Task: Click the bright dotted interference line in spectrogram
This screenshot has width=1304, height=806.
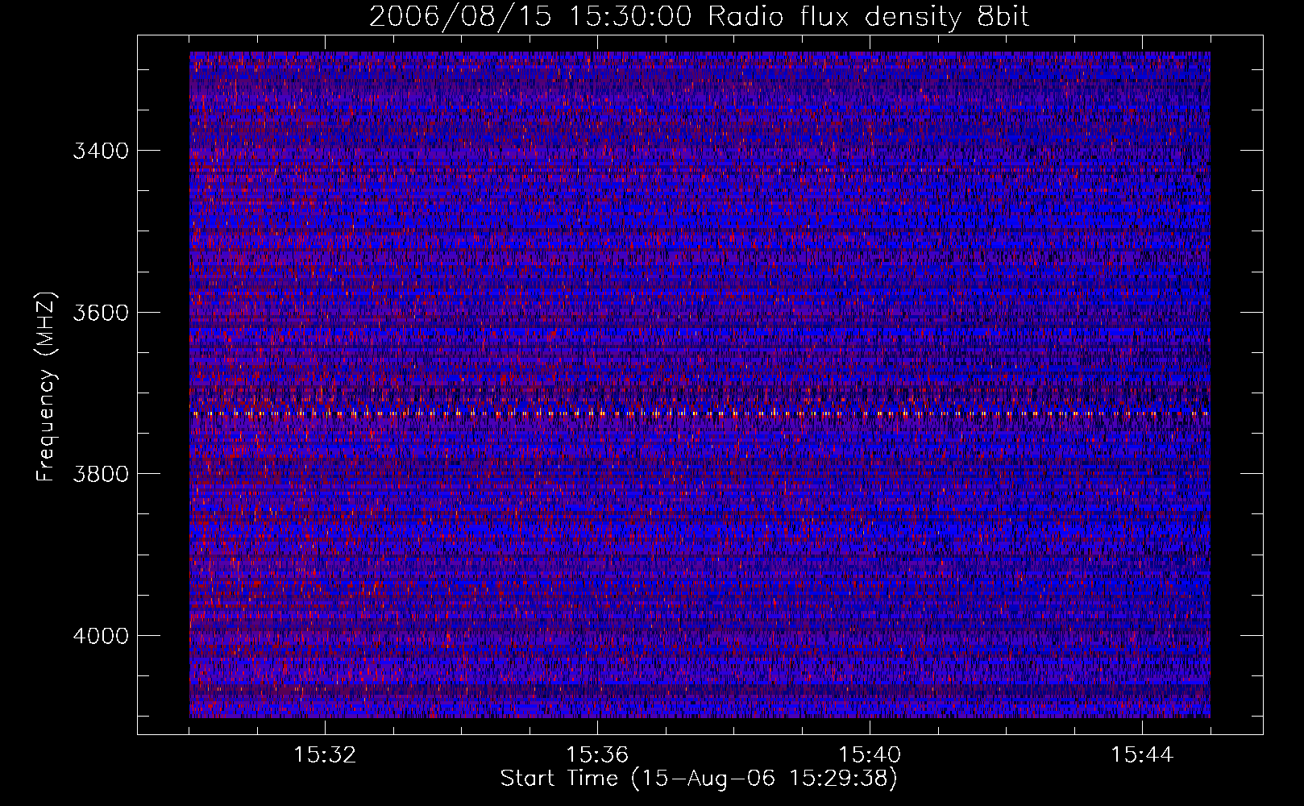Action: 700,413
